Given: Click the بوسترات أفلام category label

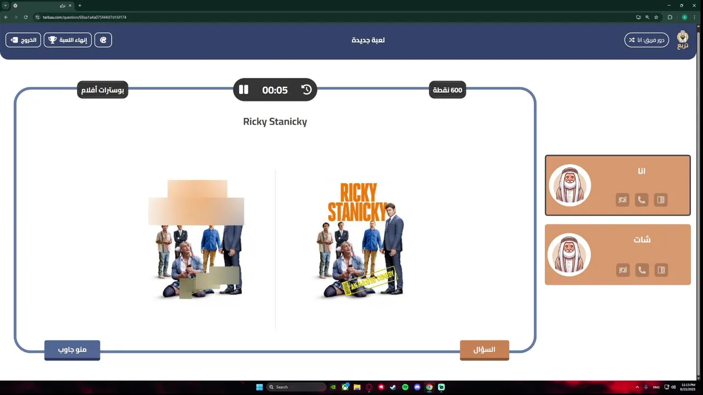Looking at the screenshot, I should click(x=103, y=90).
